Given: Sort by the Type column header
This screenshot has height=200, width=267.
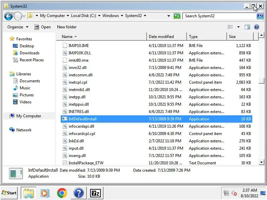Looking at the screenshot, I should tap(207, 37).
